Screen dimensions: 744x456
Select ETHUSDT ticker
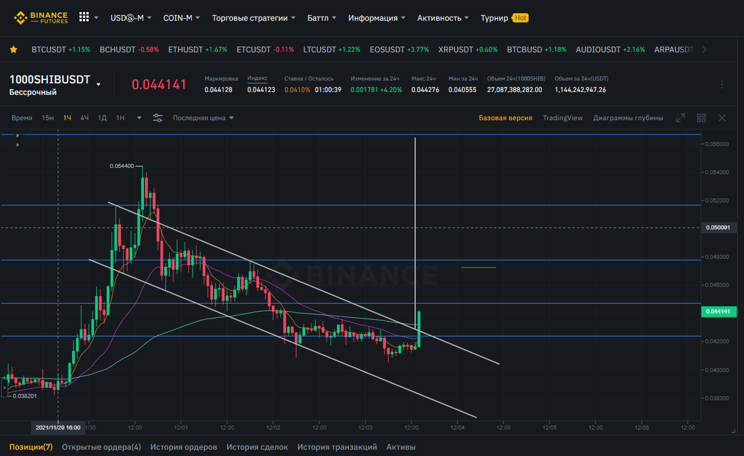[x=198, y=49]
